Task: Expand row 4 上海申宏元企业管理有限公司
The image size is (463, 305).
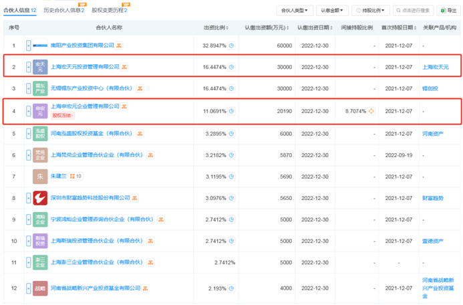Action: (x=28, y=111)
